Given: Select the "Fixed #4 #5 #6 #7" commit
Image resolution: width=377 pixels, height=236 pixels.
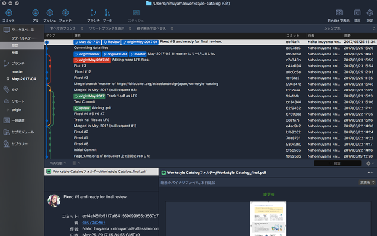Looking at the screenshot, I should pyautogui.click(x=211, y=114).
